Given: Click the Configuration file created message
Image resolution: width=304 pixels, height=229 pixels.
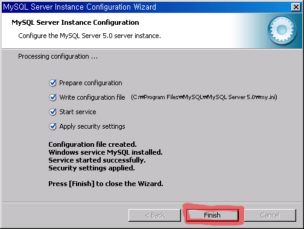Looking at the screenshot, I should 92,144.
